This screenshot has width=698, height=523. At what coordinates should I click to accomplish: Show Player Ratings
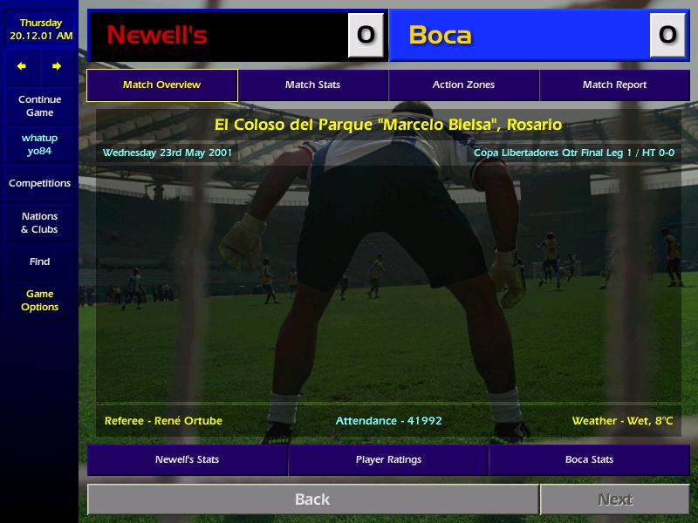(x=388, y=459)
